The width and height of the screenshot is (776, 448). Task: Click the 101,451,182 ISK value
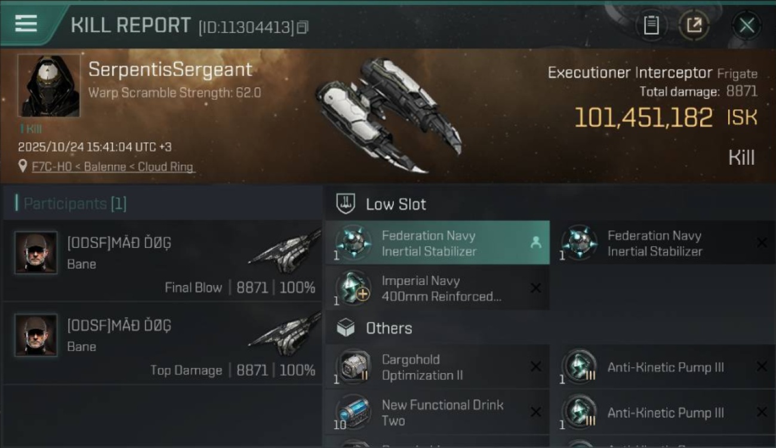(x=643, y=118)
